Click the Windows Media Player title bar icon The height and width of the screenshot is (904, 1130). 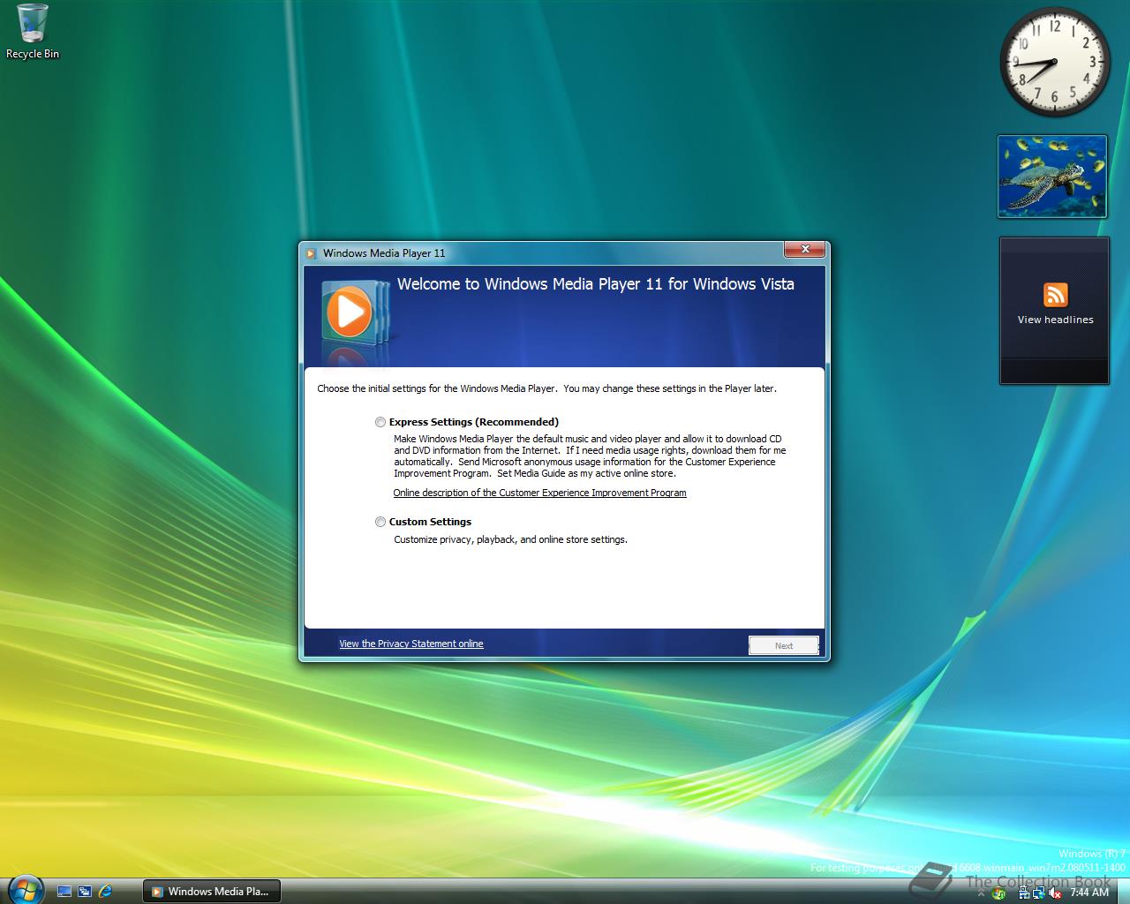[311, 253]
